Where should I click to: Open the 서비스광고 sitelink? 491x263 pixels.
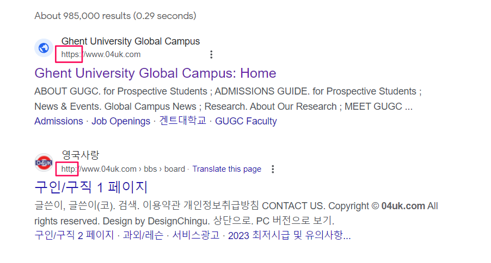196,235
